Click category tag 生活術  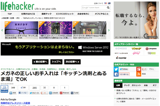pos(42,69)
